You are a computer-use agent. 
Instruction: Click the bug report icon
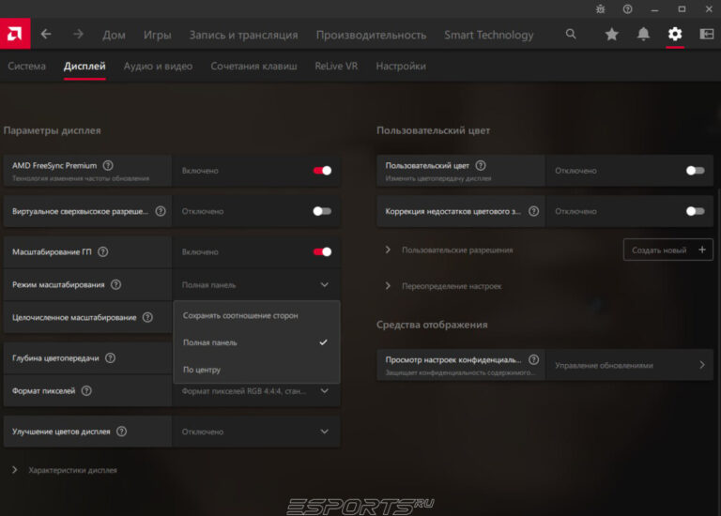(x=601, y=9)
